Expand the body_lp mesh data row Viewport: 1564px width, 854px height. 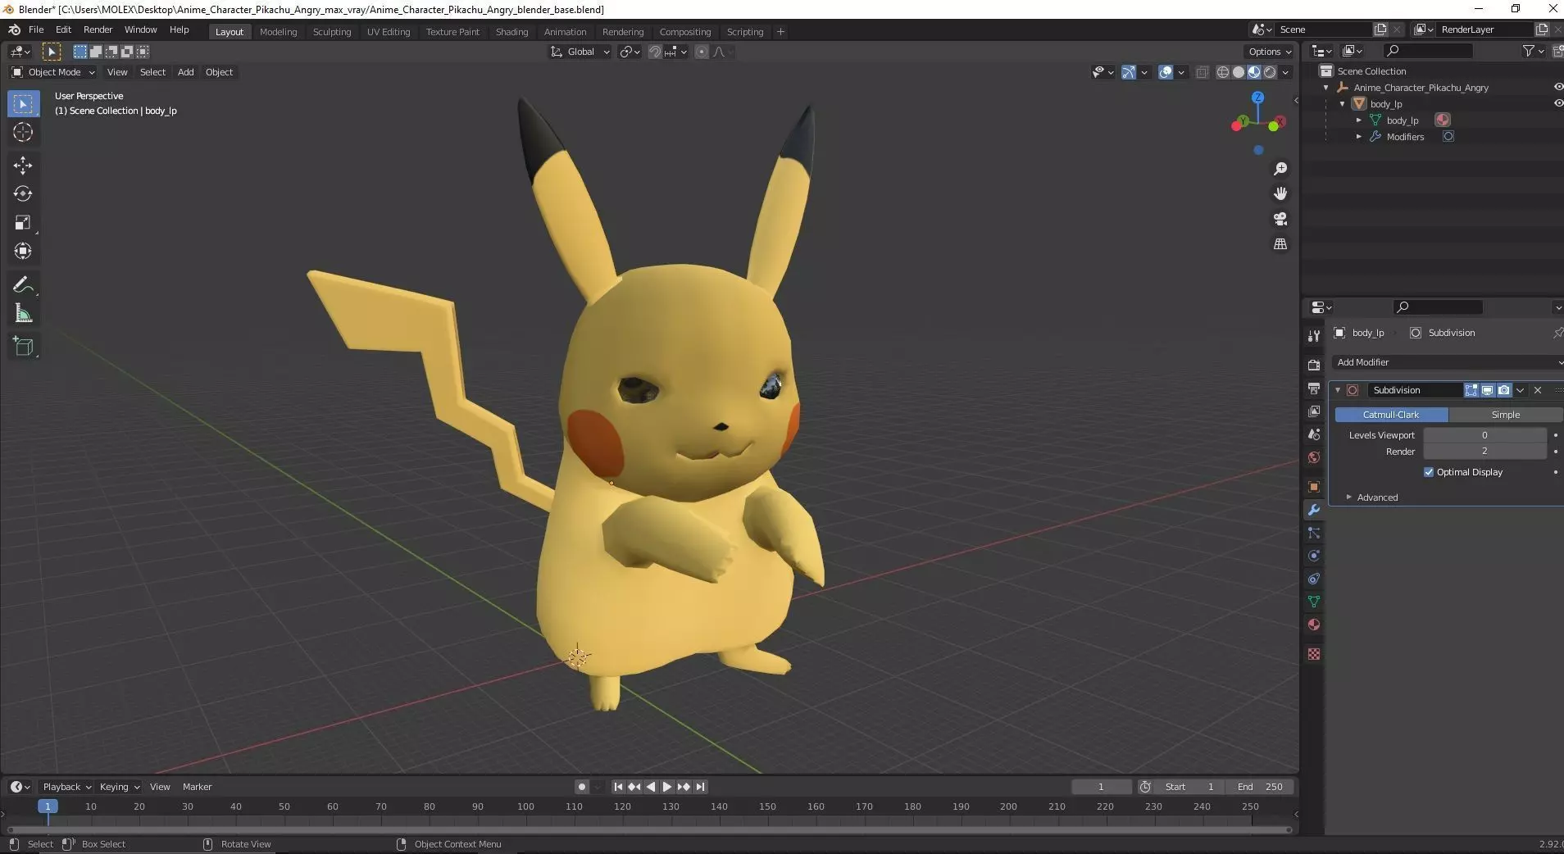[1359, 120]
